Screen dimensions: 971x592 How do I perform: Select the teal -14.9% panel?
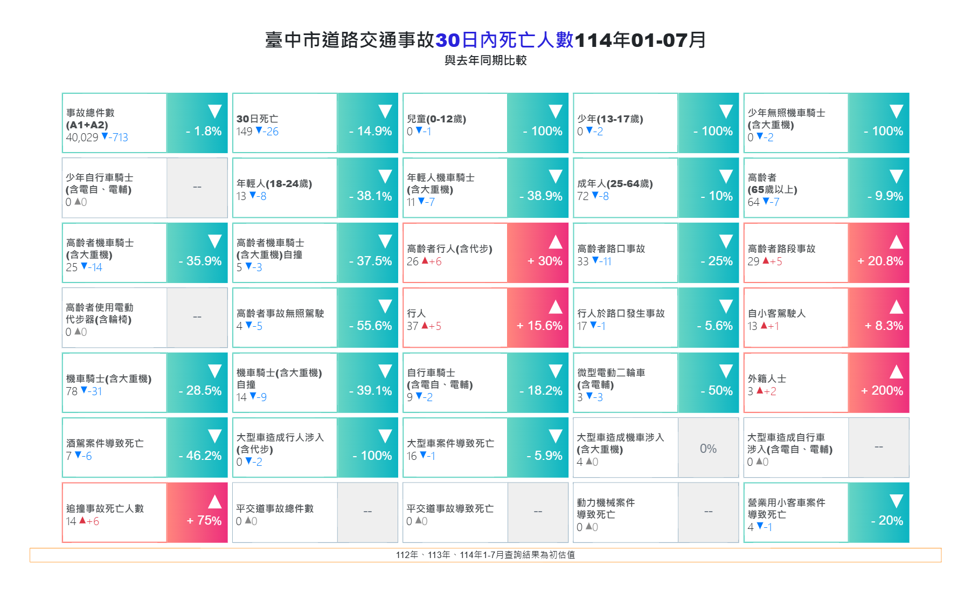point(367,123)
